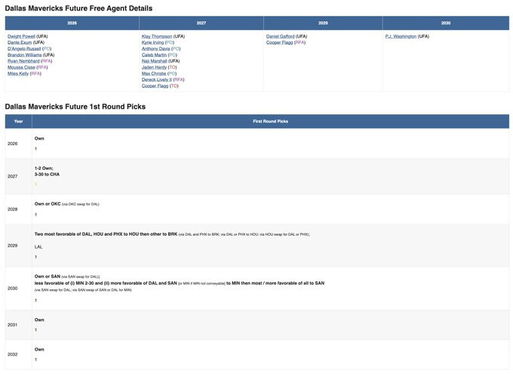Click the (TO) tag beside Jaden Hardy
Viewport: 513px width, 374px height.
click(x=172, y=67)
